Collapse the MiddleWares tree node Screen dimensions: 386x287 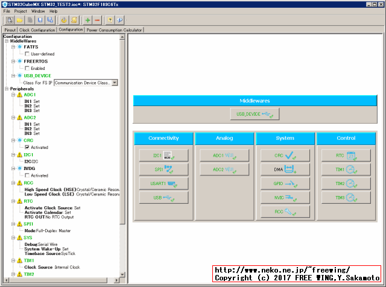coord(7,41)
